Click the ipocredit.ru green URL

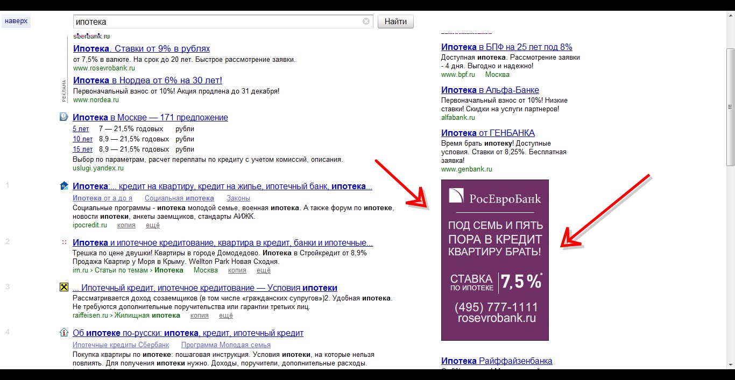90,225
